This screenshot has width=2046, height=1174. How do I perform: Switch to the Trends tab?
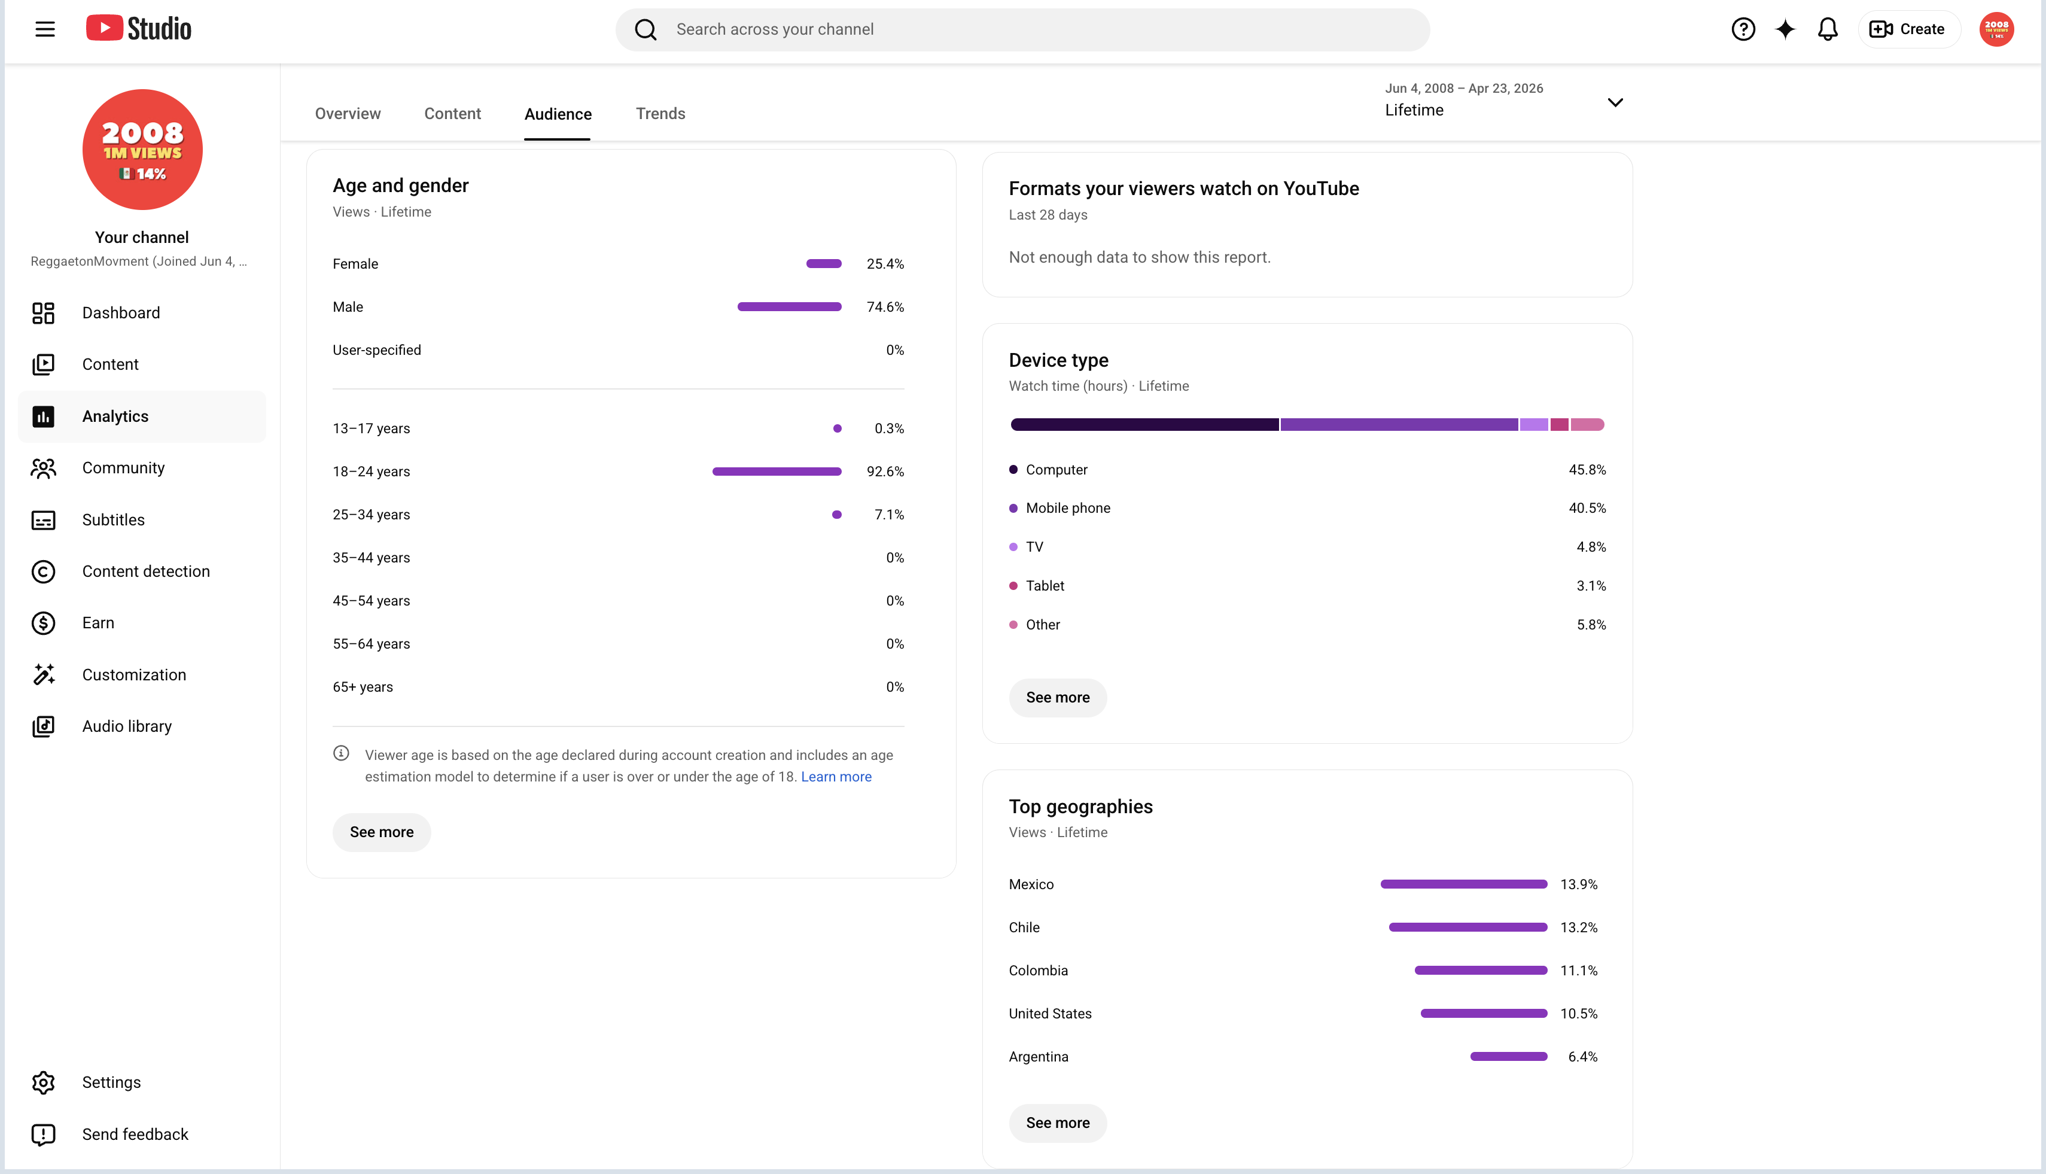coord(660,114)
